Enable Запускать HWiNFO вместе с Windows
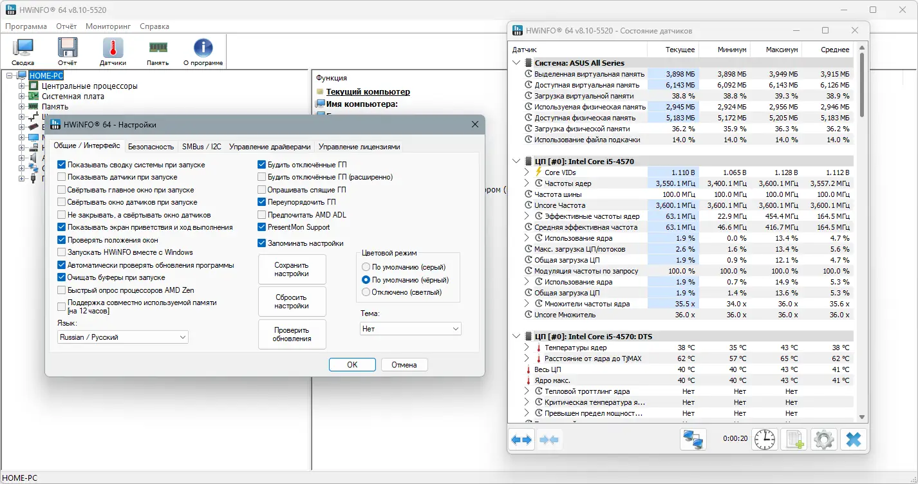 coord(62,252)
